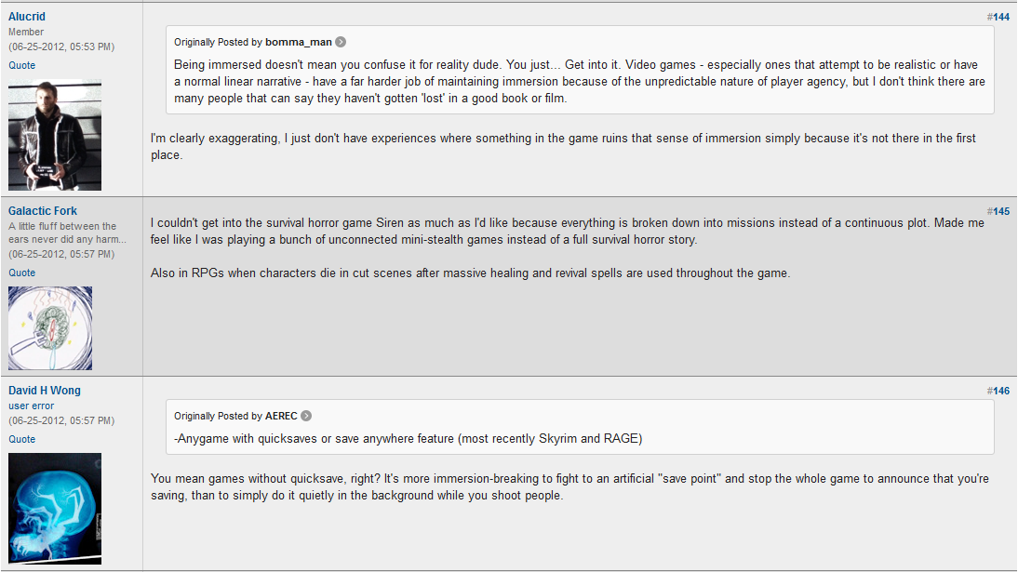1018x572 pixels.
Task: Click the quoted AEREC text about quicksaves
Action: (408, 439)
